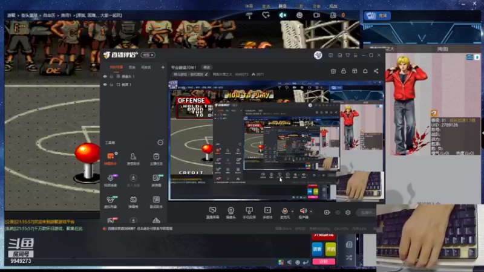
Task: Click the 直播中 live status button
Action: (x=367, y=213)
